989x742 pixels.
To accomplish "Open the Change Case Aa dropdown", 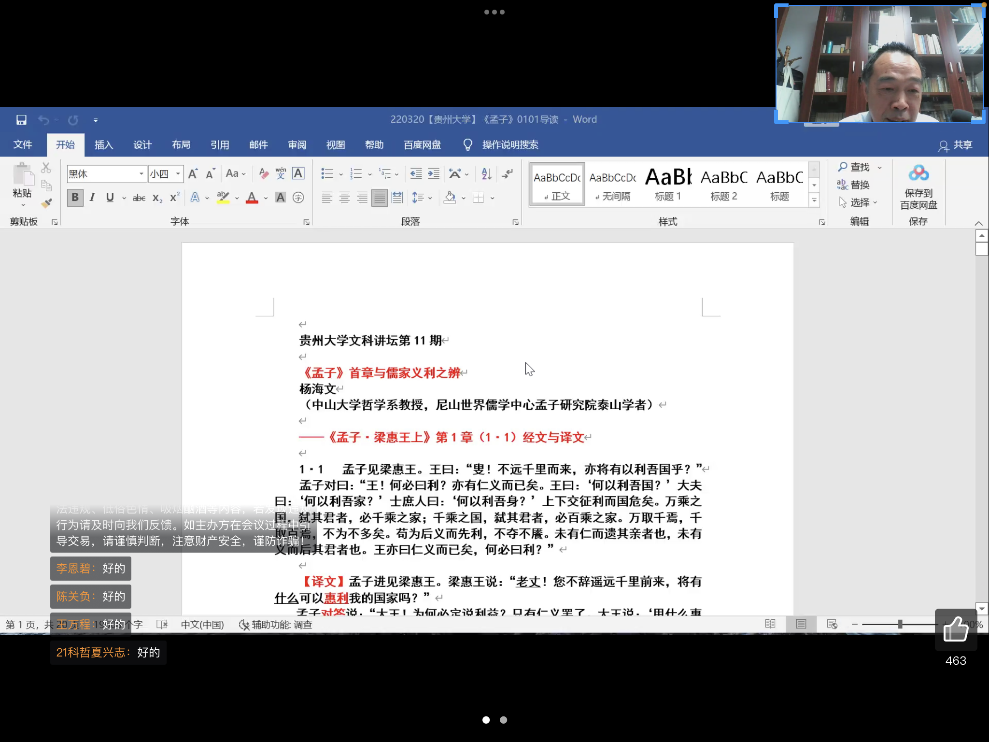I will [236, 173].
